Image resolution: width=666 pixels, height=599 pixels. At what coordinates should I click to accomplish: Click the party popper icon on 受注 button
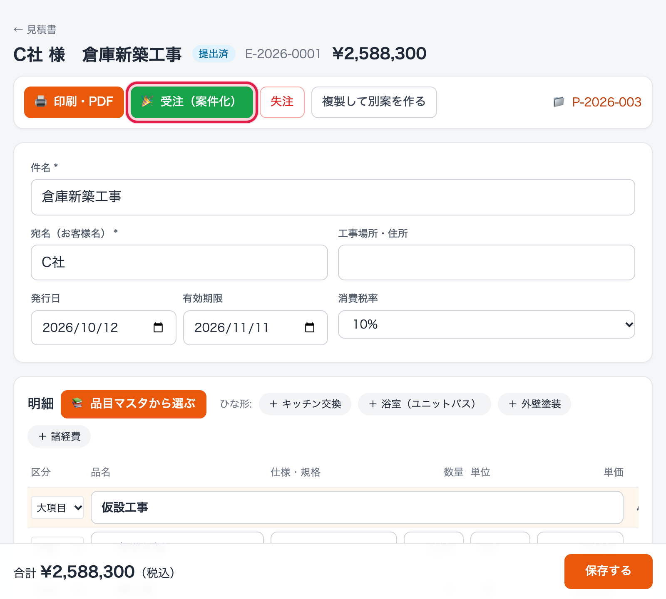click(147, 101)
